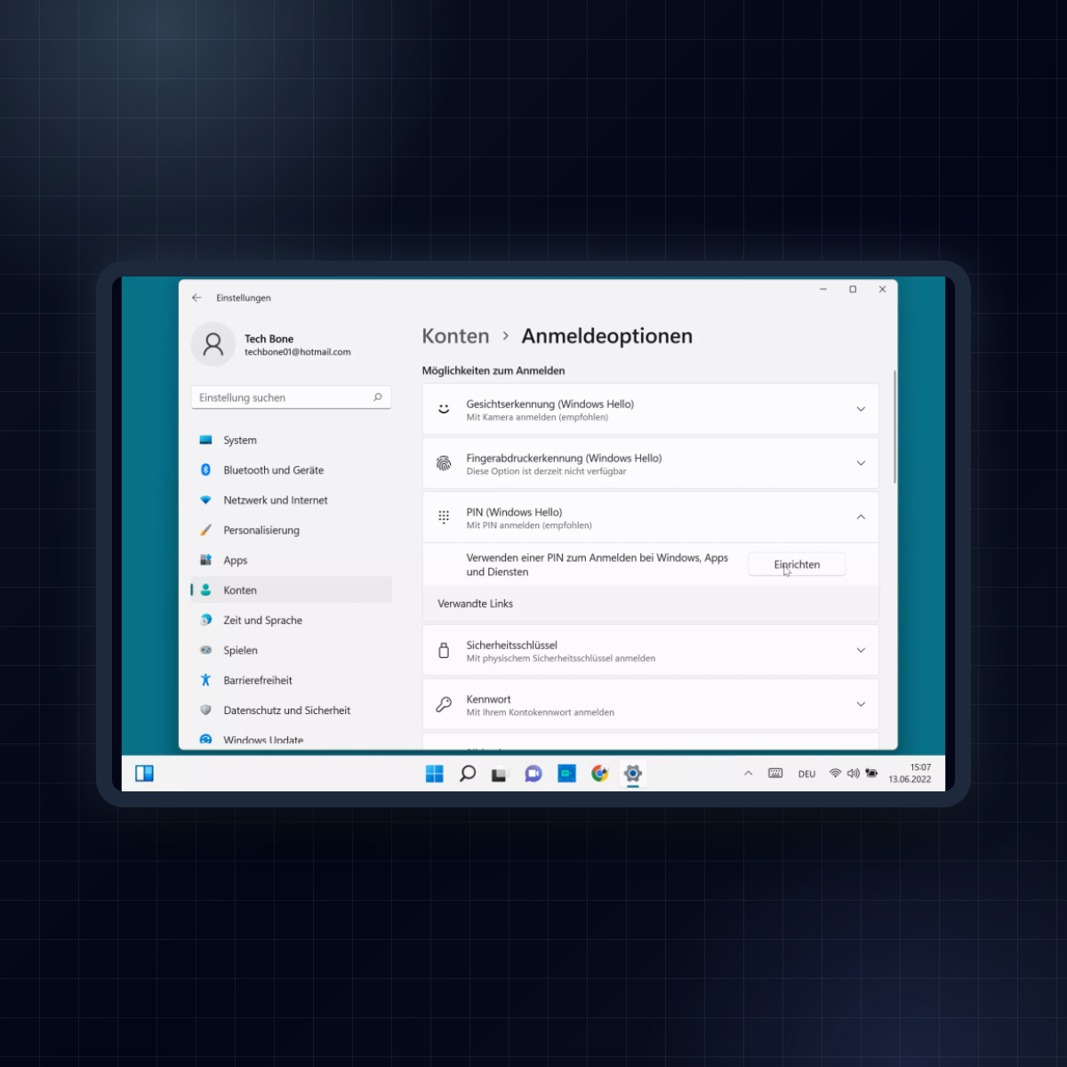Click the Einstellung suchen search field
Screen dimensions: 1067x1067
point(292,397)
